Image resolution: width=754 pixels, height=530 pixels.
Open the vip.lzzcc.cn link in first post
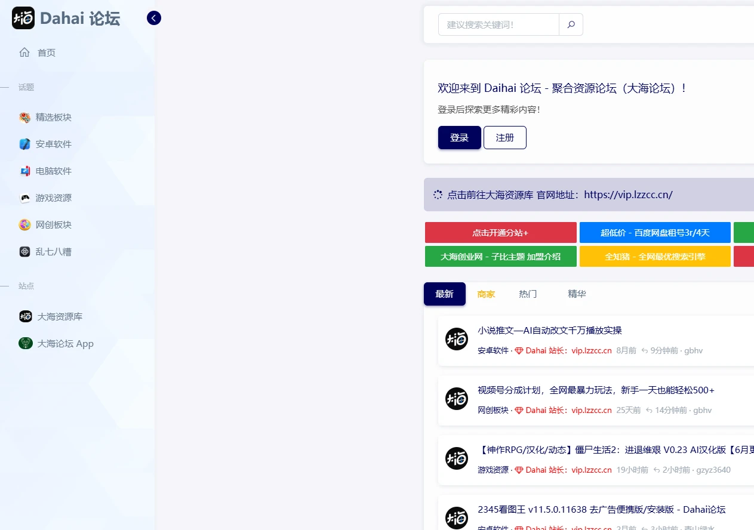pyautogui.click(x=591, y=350)
